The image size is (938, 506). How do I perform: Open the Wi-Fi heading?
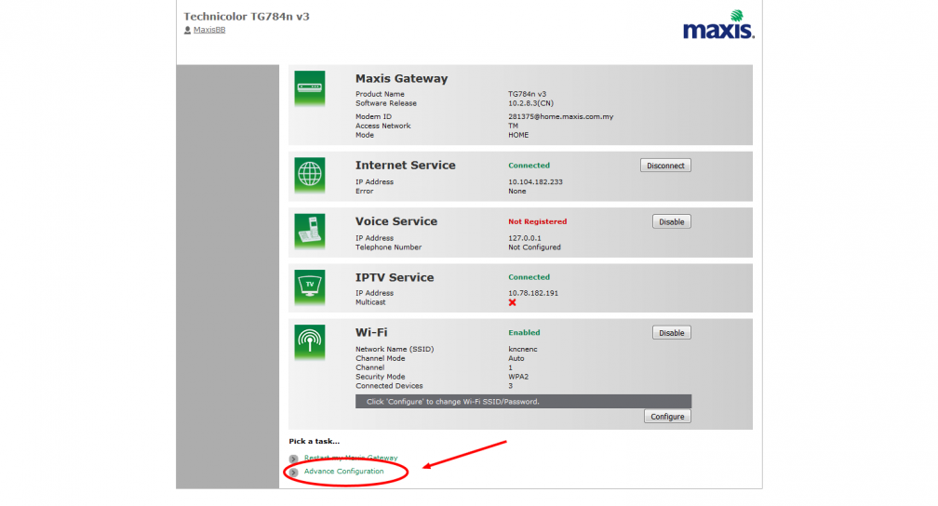[371, 333]
